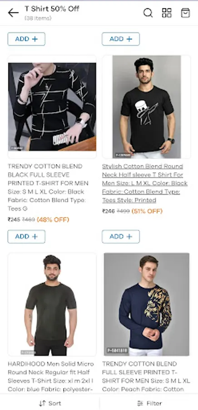
Task: Open Sort options in bottom bar
Action: click(50, 403)
